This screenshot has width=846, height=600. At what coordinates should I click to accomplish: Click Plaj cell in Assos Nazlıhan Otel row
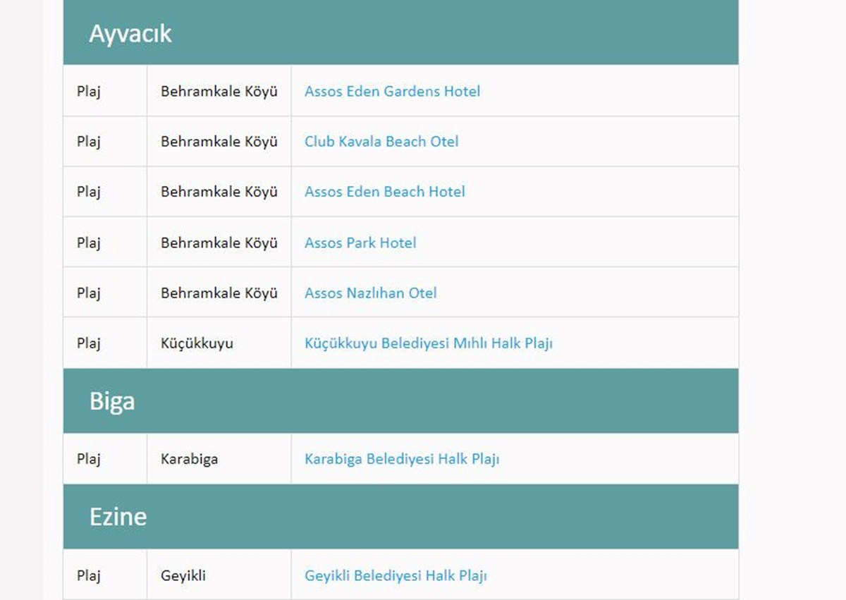[x=105, y=293]
